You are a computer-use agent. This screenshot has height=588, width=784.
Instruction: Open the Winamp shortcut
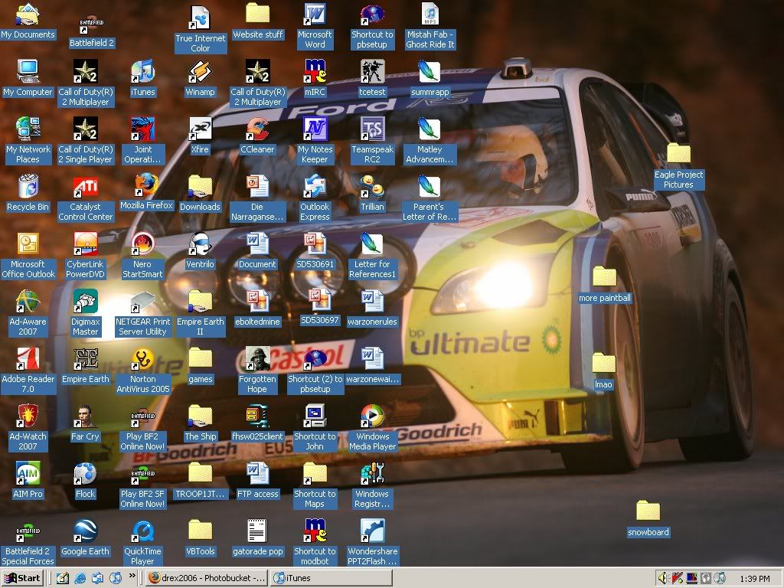(x=200, y=73)
